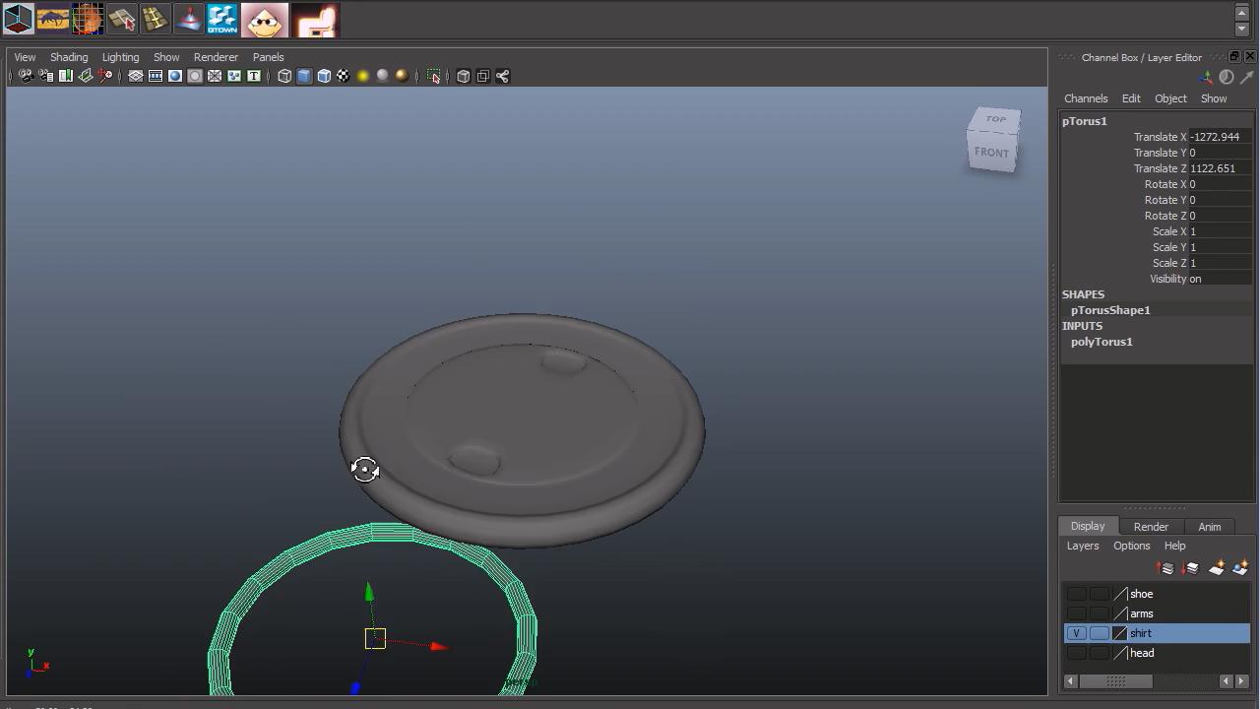
Task: Click the Translate Z value field
Action: pyautogui.click(x=1220, y=168)
